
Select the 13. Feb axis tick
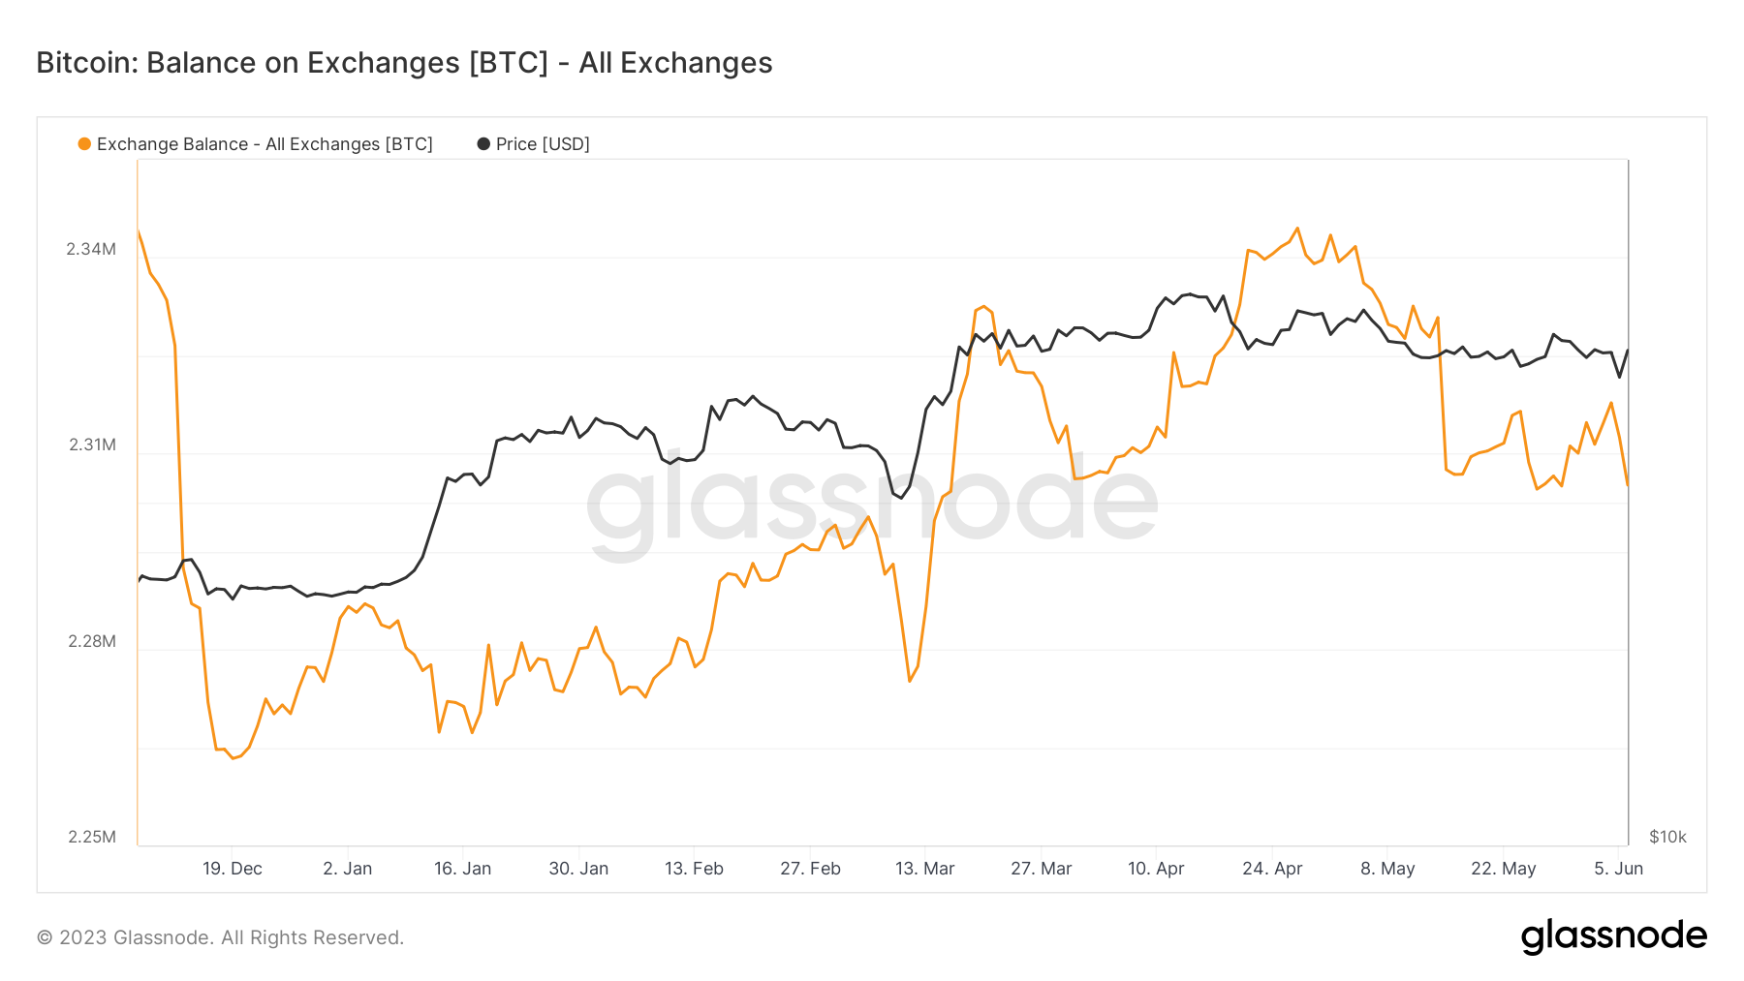(694, 869)
